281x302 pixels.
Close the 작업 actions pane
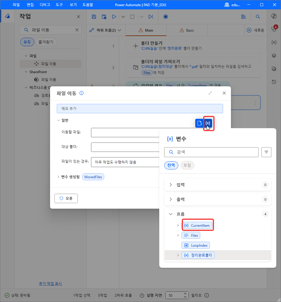[x=78, y=17]
